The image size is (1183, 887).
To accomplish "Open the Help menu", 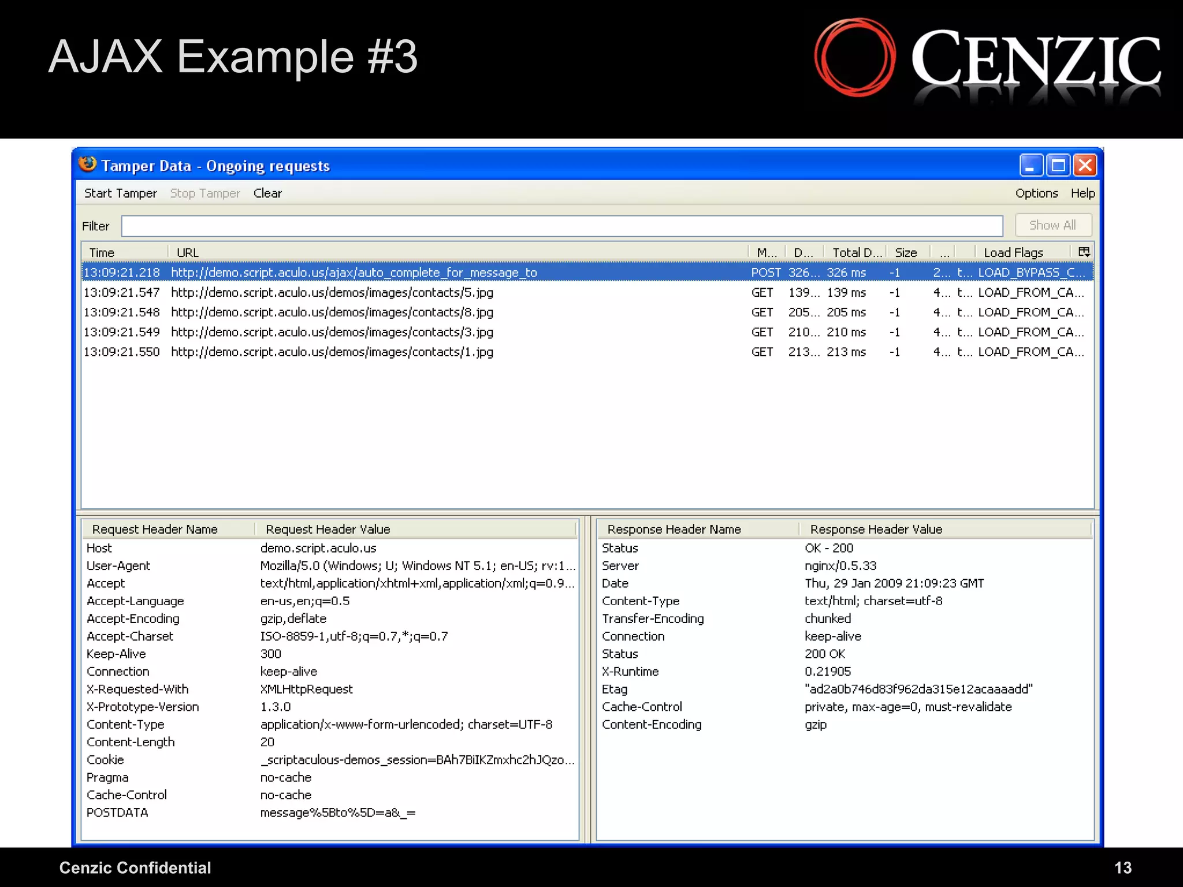I will [1082, 193].
